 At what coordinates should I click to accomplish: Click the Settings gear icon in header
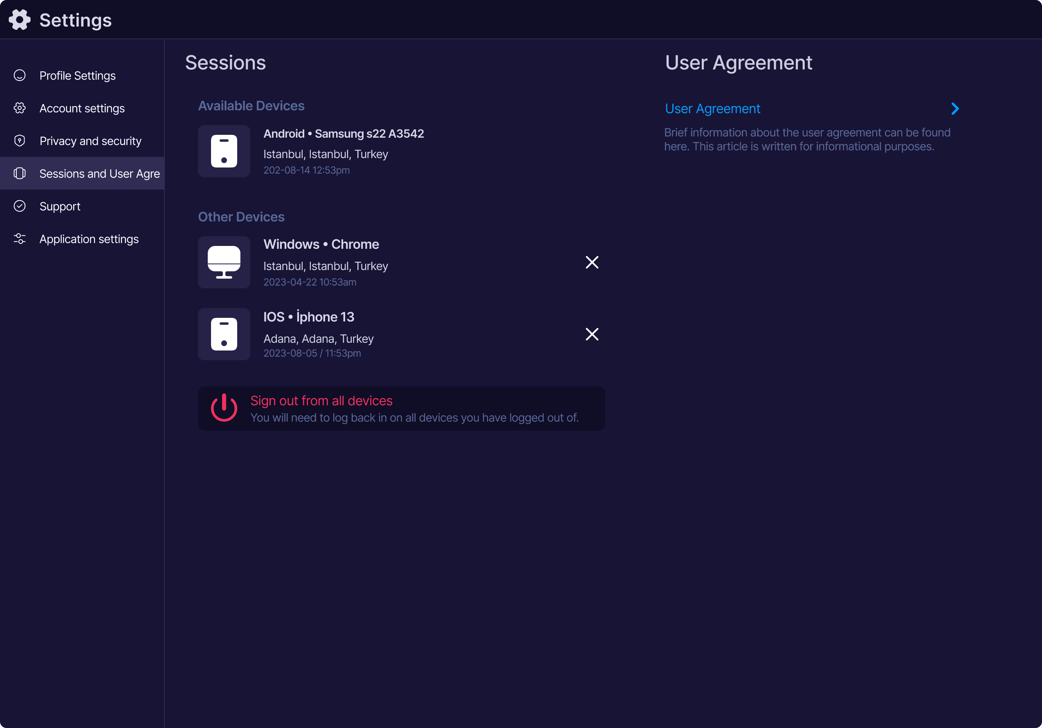pyautogui.click(x=20, y=20)
